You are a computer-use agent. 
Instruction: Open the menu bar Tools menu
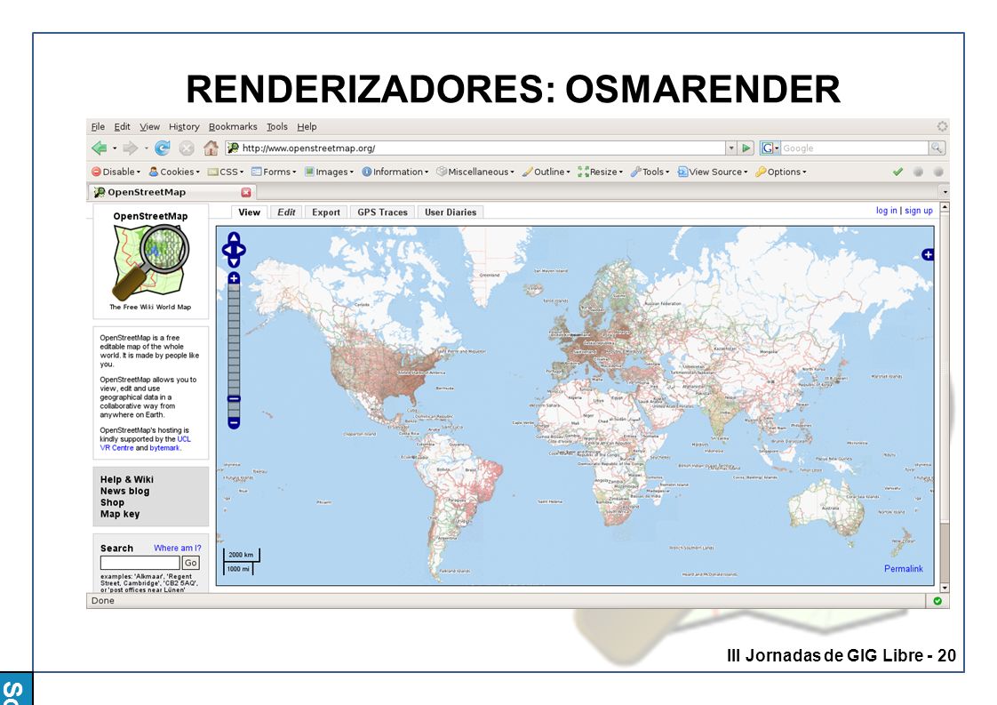click(276, 126)
